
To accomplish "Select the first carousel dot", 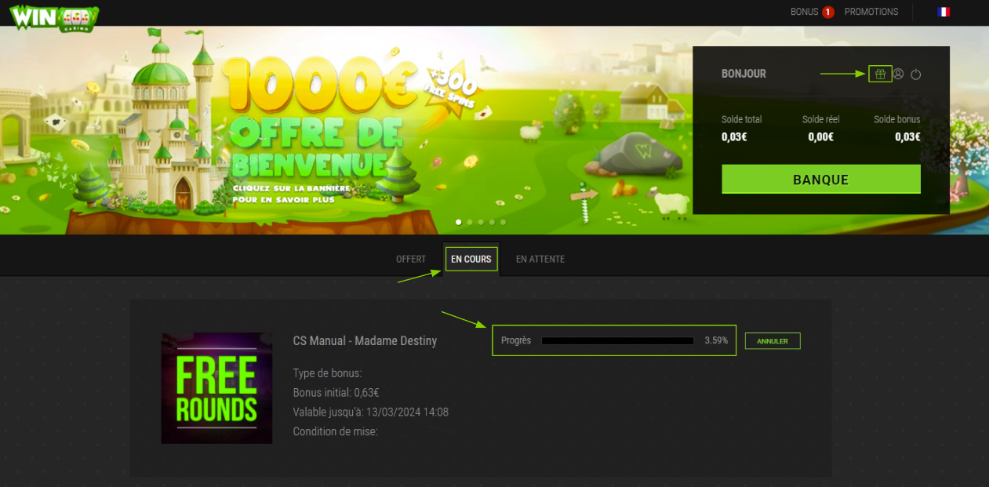I will coord(459,222).
